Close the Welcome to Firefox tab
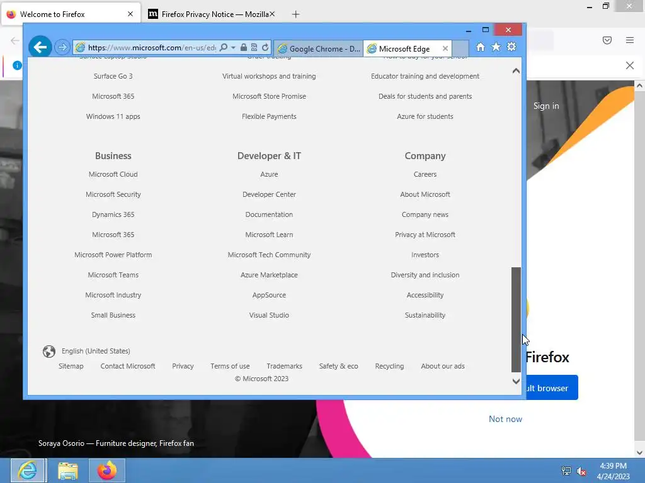Image resolution: width=645 pixels, height=483 pixels. 130,14
